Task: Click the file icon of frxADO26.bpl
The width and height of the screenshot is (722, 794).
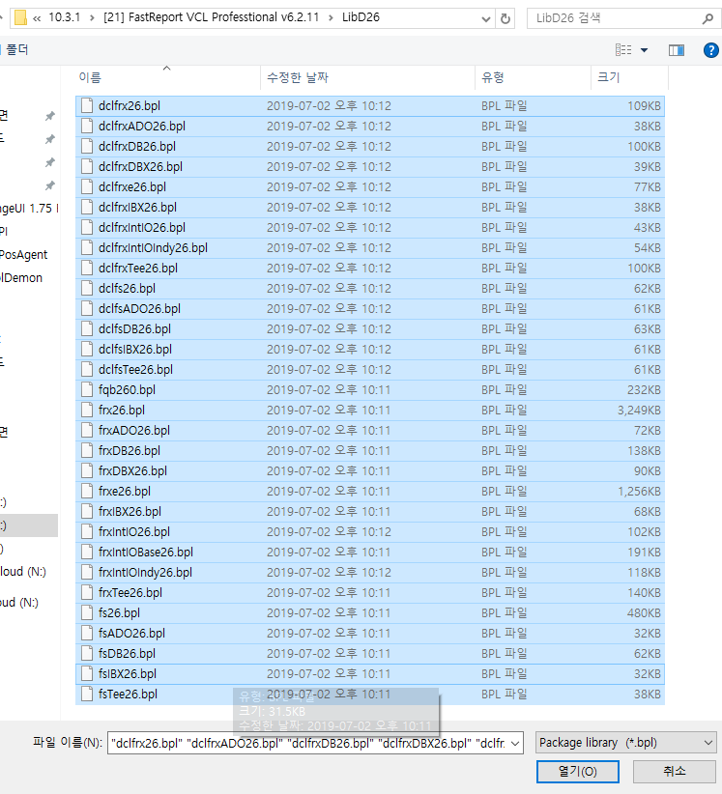Action: (87, 431)
